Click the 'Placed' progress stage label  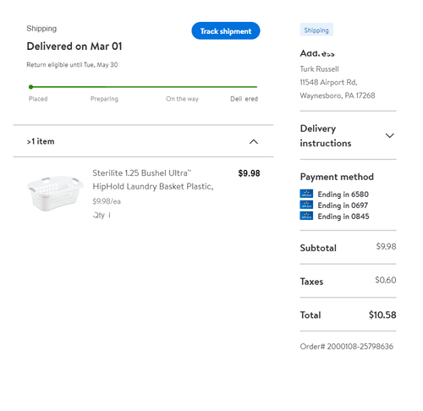tap(38, 99)
